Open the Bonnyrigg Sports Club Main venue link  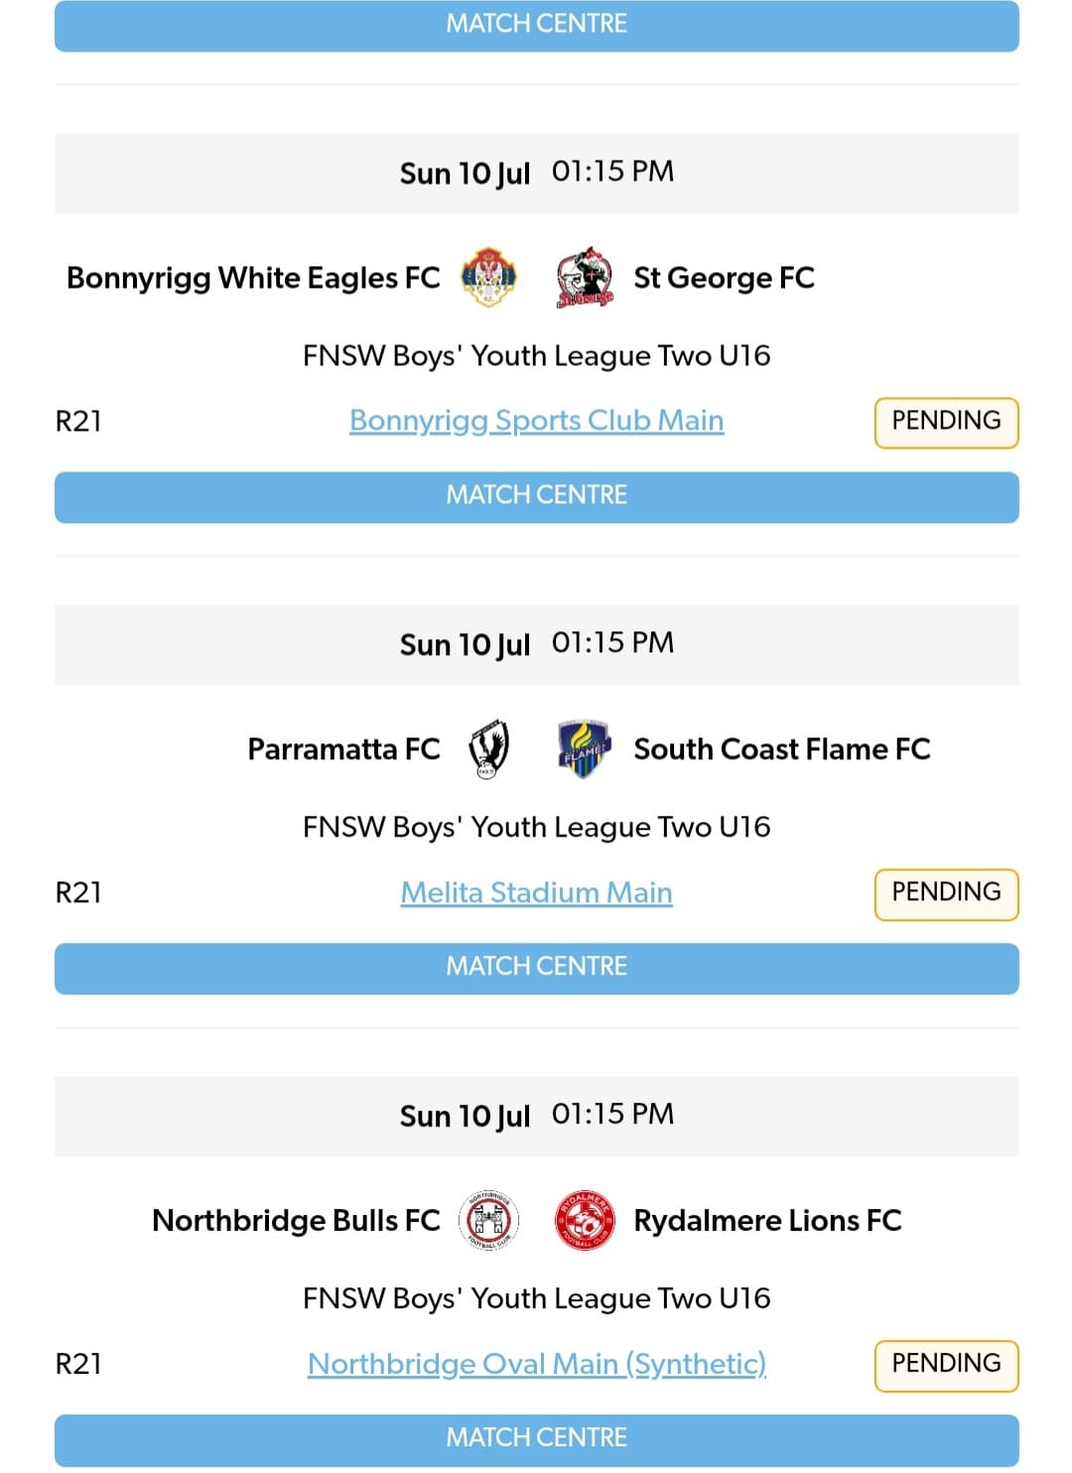pyautogui.click(x=536, y=421)
